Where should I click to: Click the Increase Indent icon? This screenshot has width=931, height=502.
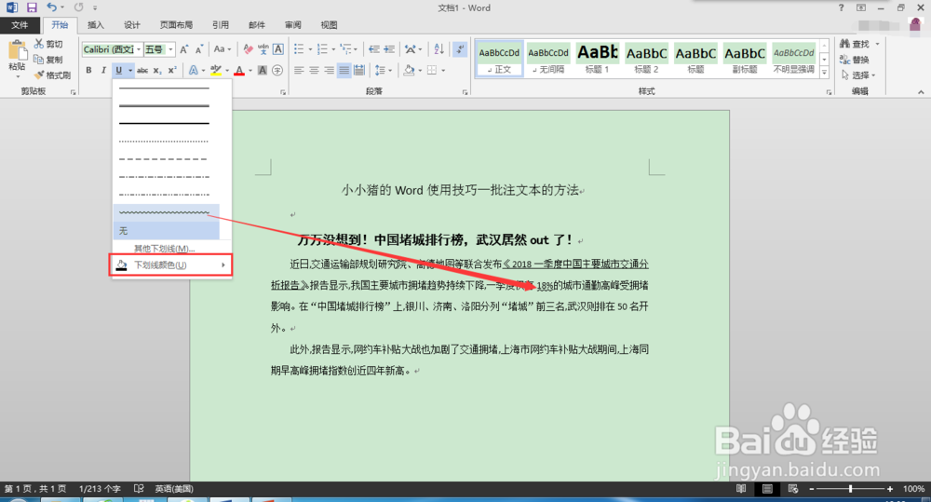click(389, 49)
